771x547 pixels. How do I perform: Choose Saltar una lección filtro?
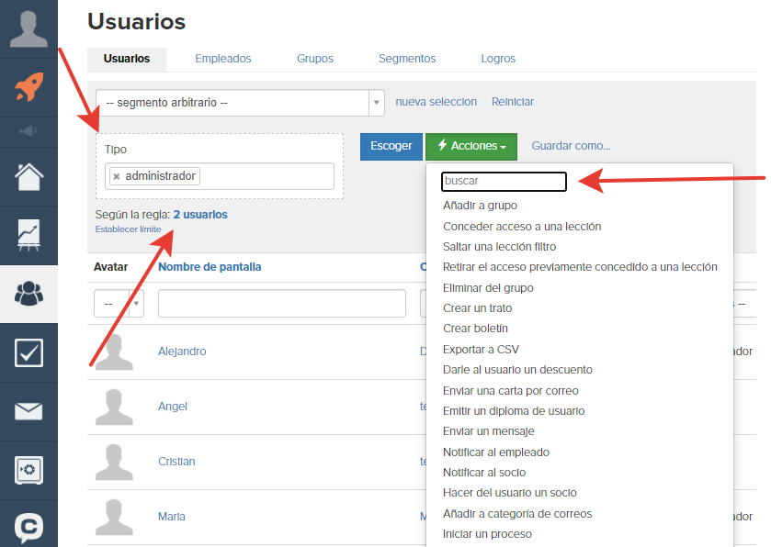[499, 247]
